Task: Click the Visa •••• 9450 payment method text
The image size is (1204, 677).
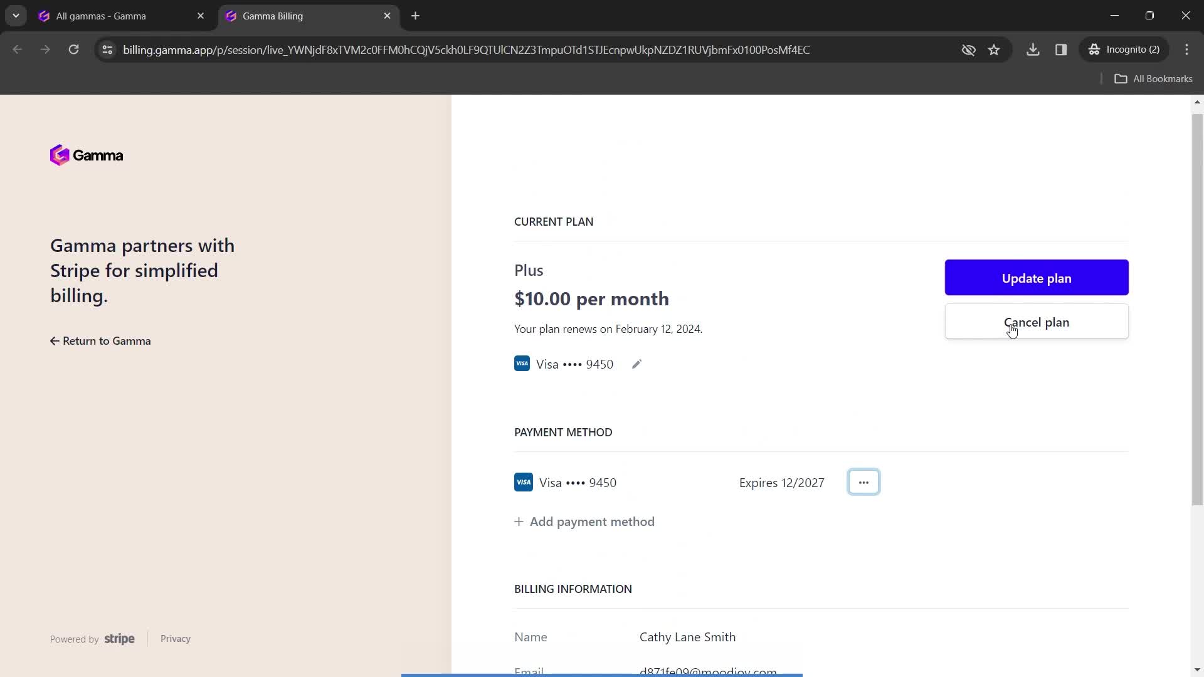Action: coord(578,483)
